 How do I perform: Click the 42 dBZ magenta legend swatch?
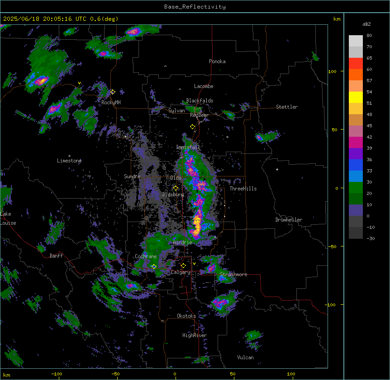(356, 142)
